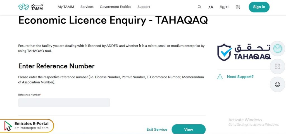Open the Need Support? link
This screenshot has height=134, width=286.
tap(240, 77)
